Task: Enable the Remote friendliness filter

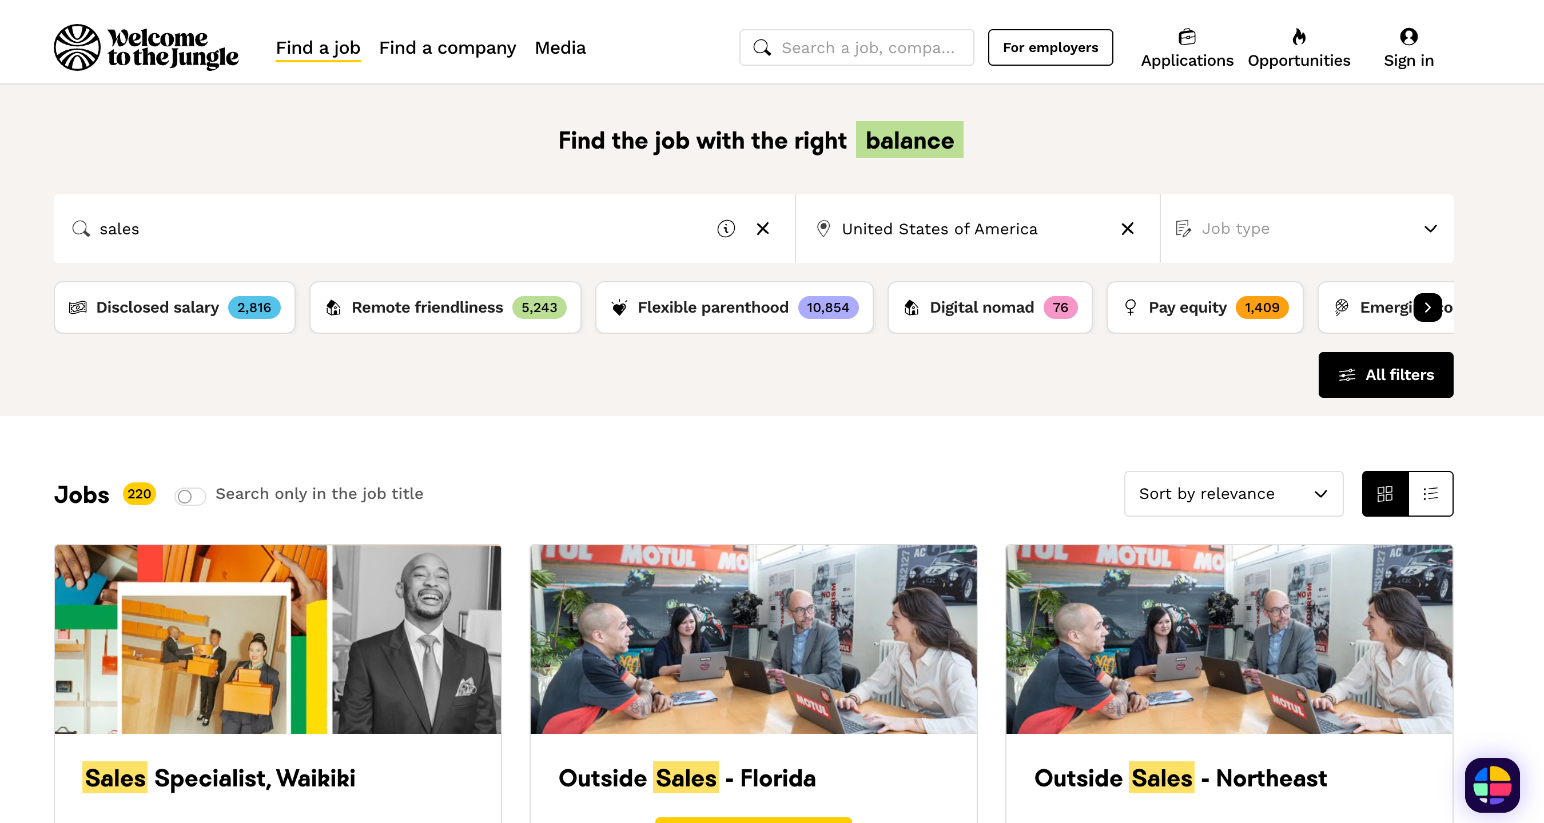Action: click(445, 307)
